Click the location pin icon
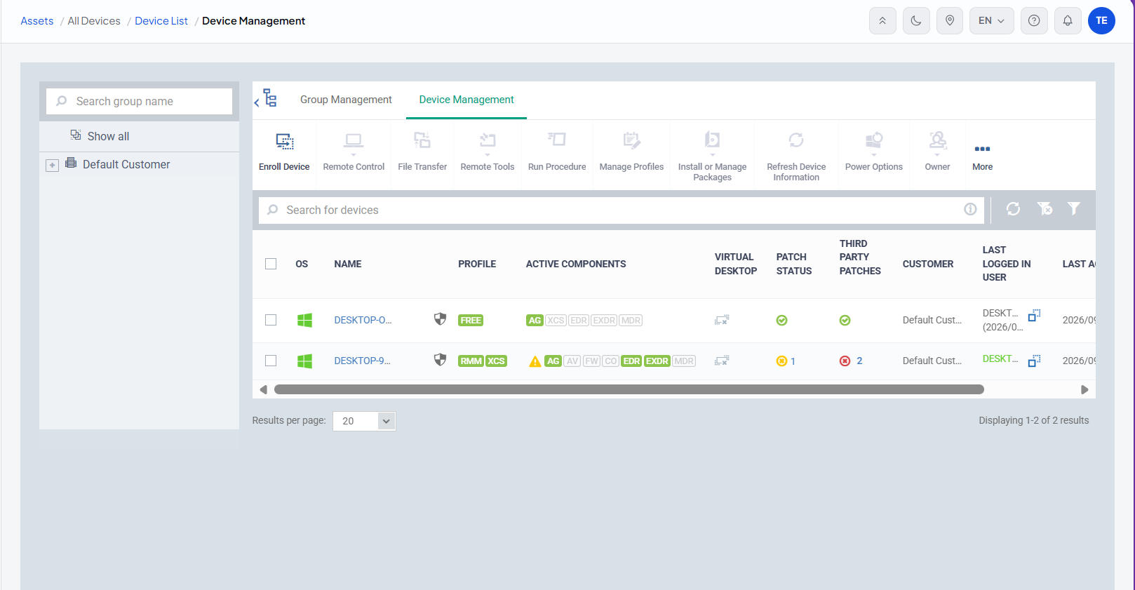This screenshot has width=1135, height=590. click(950, 21)
